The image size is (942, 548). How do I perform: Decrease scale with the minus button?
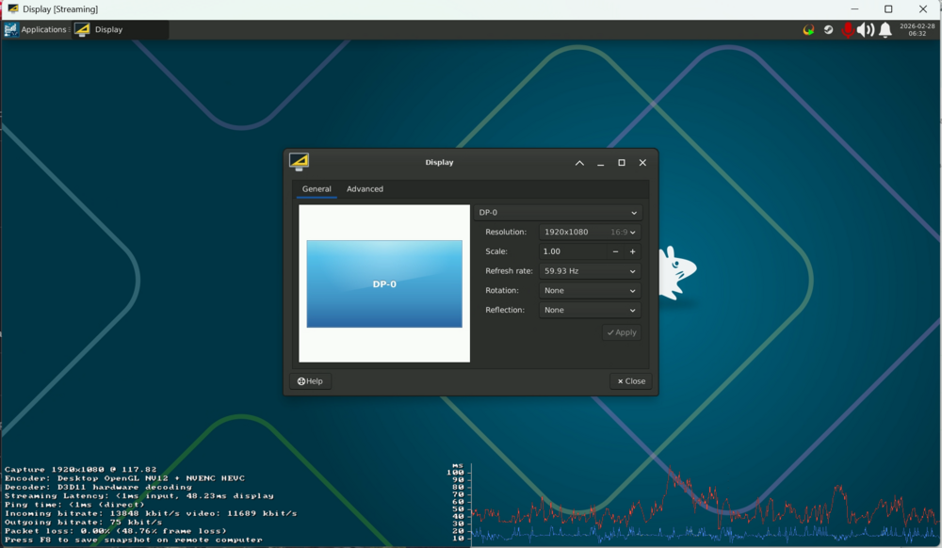(x=615, y=251)
